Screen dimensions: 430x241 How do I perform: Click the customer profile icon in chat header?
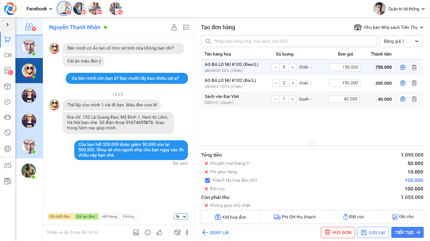174,27
